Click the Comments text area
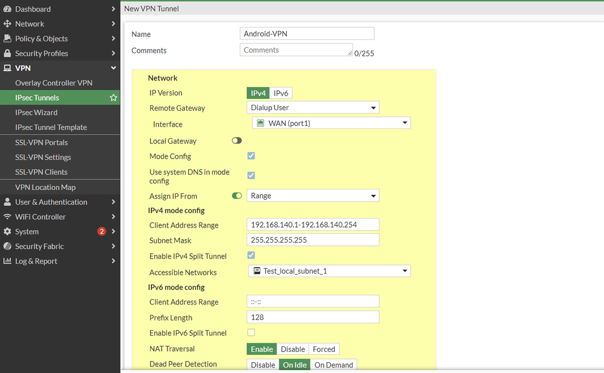 [296, 50]
